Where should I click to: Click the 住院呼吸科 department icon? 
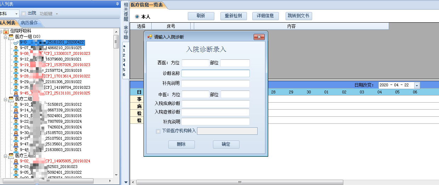click(6, 31)
